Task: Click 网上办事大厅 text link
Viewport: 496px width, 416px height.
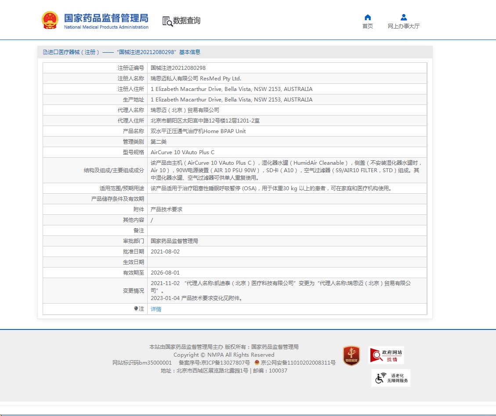Action: (404, 26)
